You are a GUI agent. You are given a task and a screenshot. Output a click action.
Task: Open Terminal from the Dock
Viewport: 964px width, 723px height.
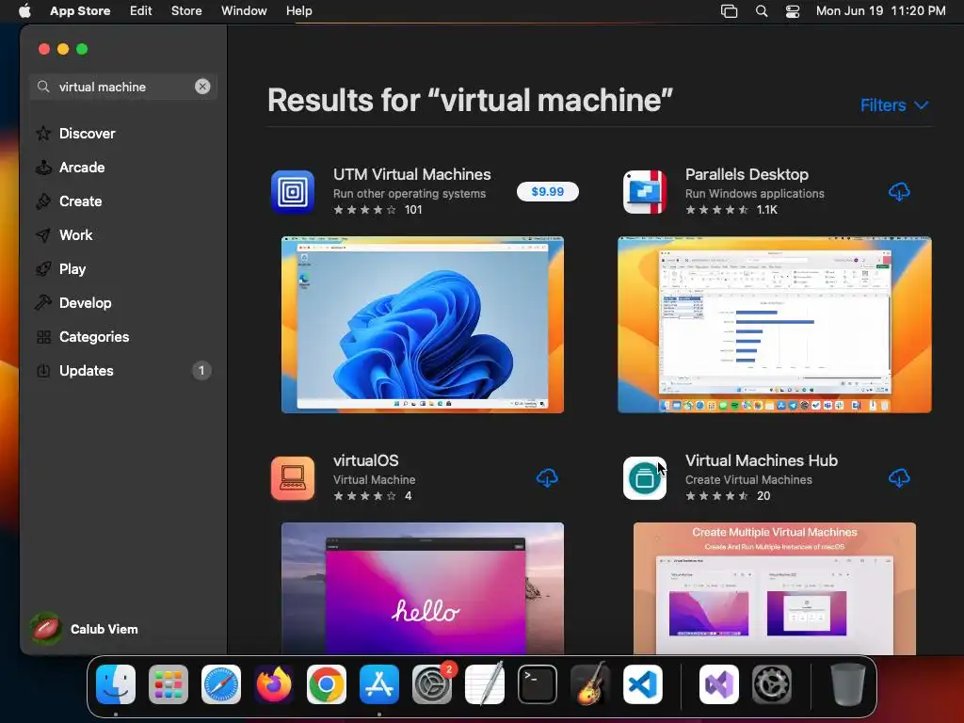coord(538,684)
